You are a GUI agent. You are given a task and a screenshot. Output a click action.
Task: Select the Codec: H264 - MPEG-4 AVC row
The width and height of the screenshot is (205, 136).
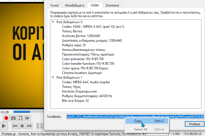click(93, 27)
